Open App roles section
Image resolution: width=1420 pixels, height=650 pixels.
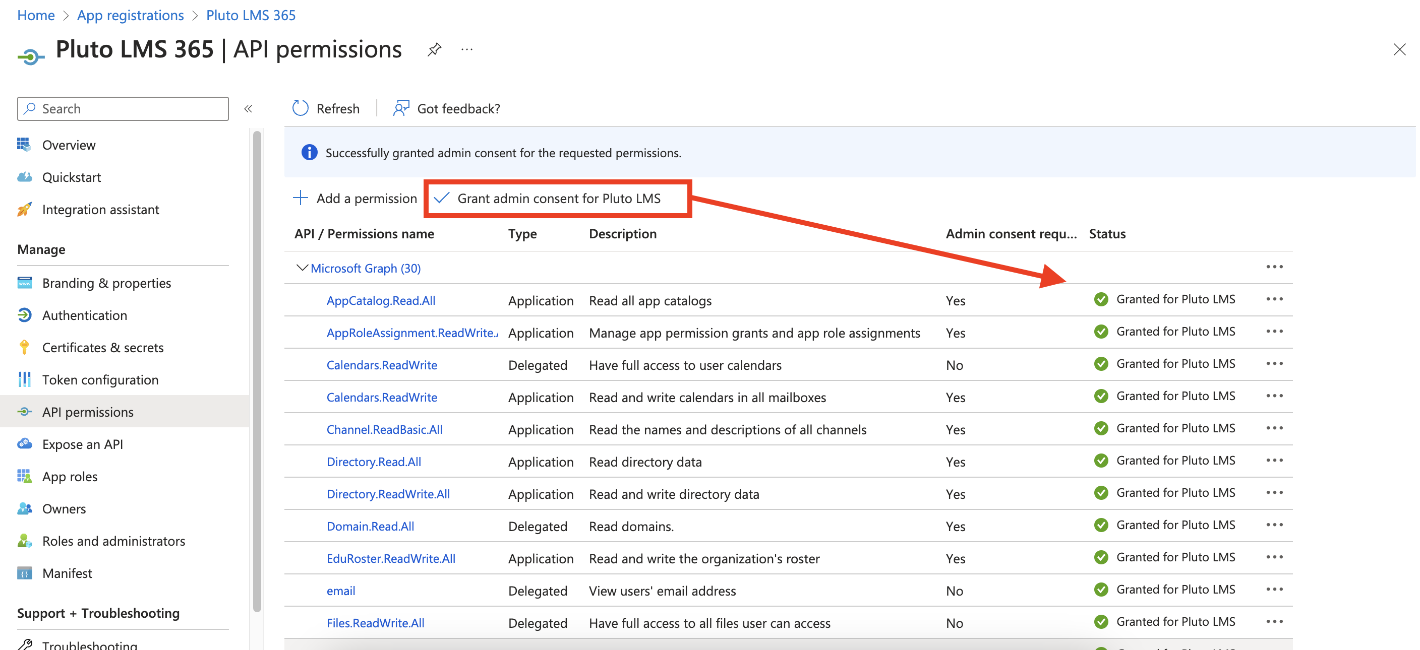(70, 477)
